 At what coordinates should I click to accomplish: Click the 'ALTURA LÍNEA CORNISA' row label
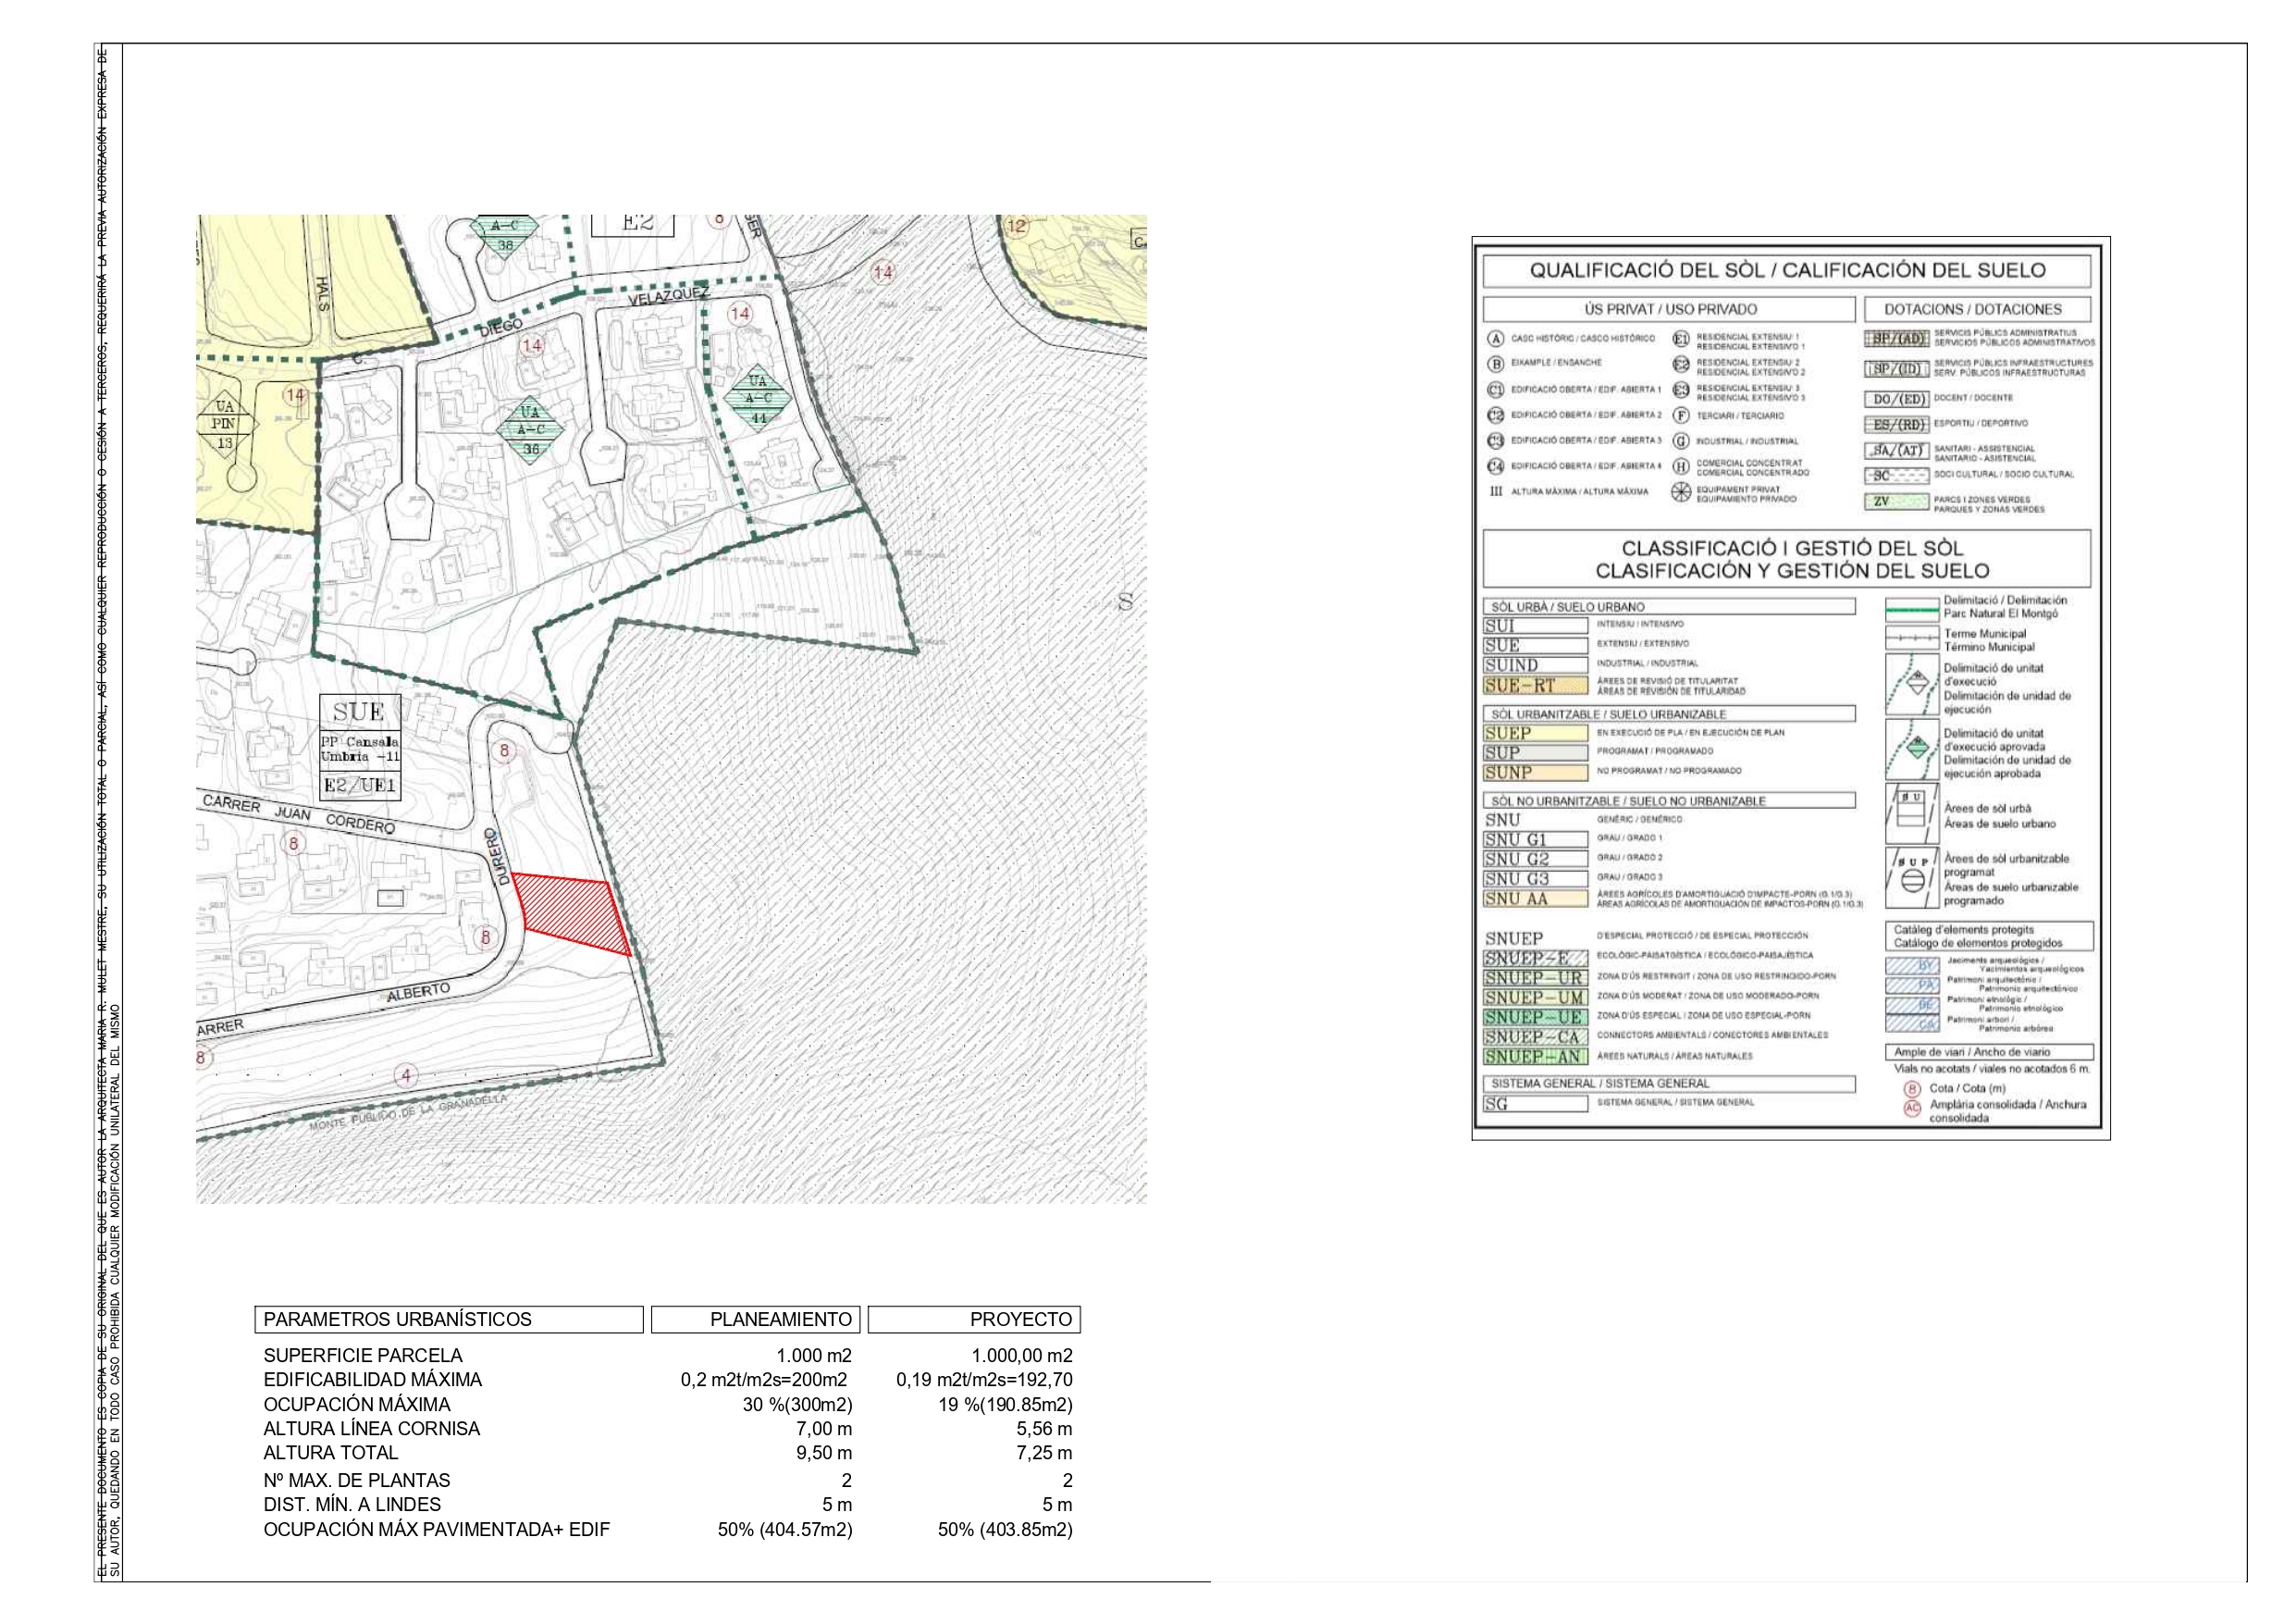tap(371, 1429)
